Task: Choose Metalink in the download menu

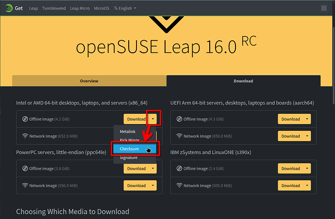Action: point(128,132)
